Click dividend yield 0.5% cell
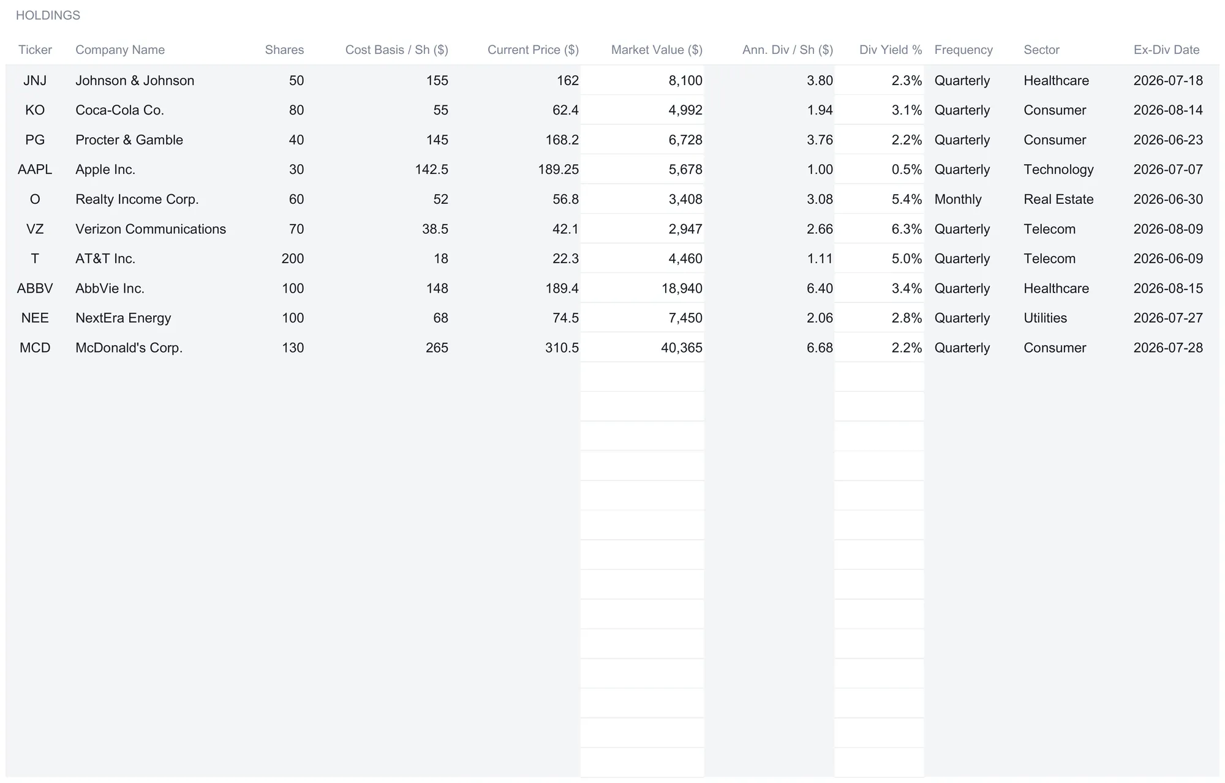The image size is (1225, 783). 880,170
